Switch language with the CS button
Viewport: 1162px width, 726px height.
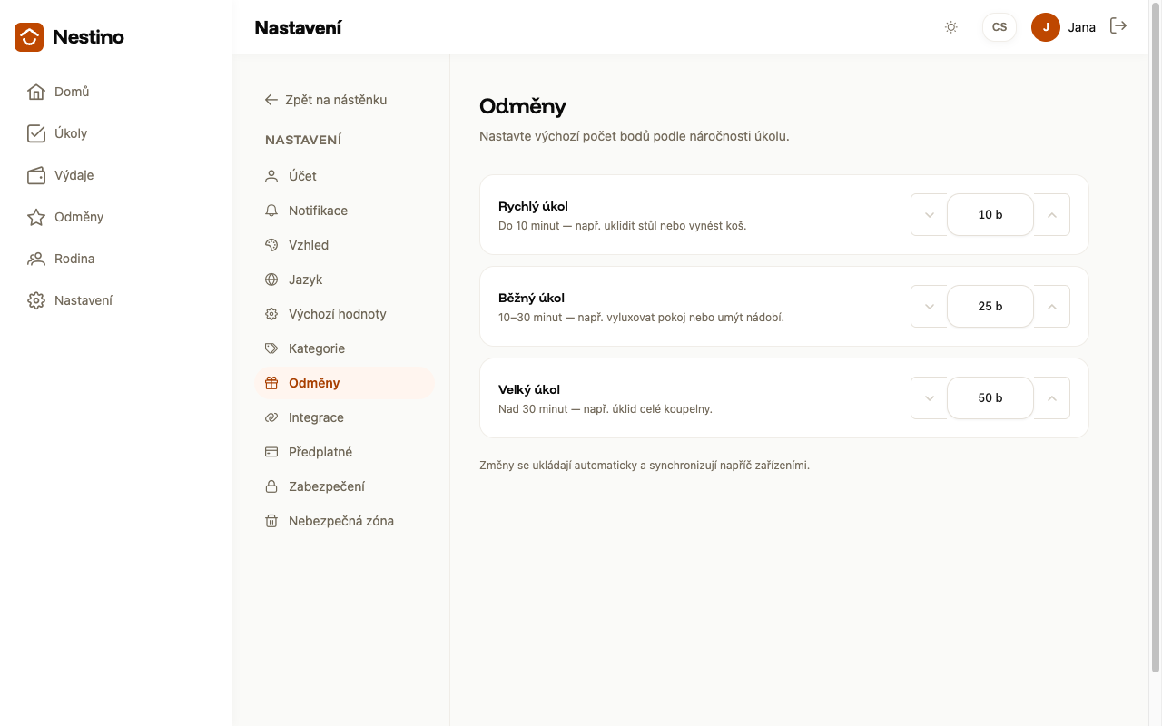[1000, 27]
